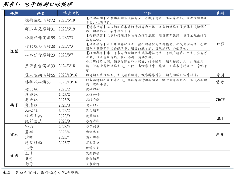The height and width of the screenshot is (176, 235).
Task: Select date '2023/5' for 冷山
Action: [64, 127]
